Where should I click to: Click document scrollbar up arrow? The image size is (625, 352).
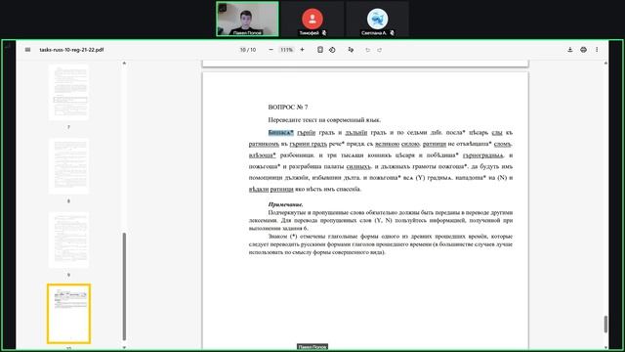[x=605, y=63]
